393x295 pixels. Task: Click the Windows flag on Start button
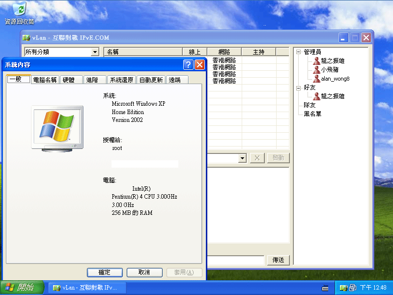[10, 287]
